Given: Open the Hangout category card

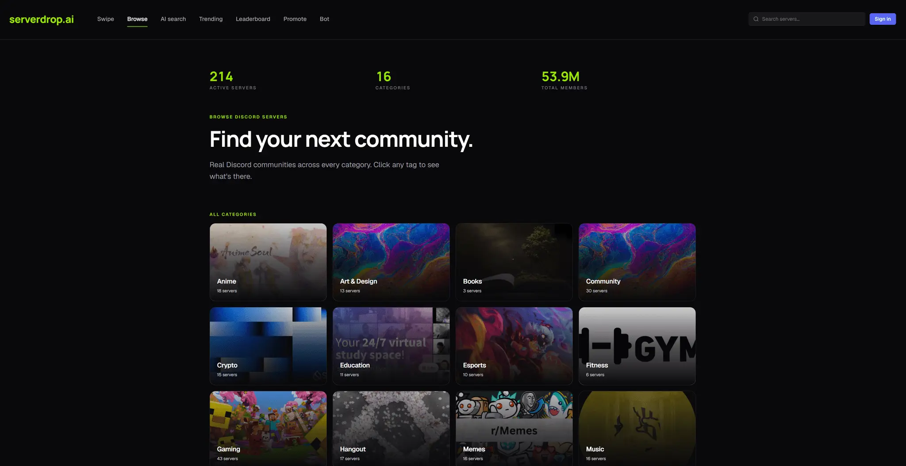Looking at the screenshot, I should coord(391,428).
